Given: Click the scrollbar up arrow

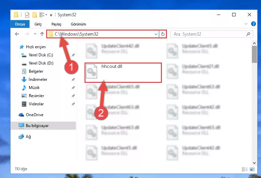Looking at the screenshot, I should tap(254, 43).
